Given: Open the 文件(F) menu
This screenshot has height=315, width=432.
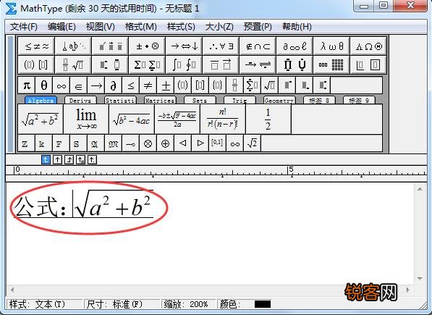Looking at the screenshot, I should pyautogui.click(x=24, y=27).
